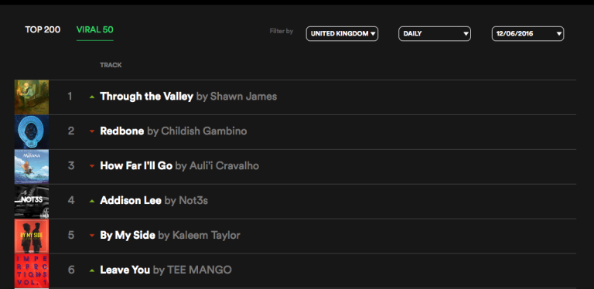Click the By My Side red cover art
This screenshot has width=594, height=289.
pos(32,236)
